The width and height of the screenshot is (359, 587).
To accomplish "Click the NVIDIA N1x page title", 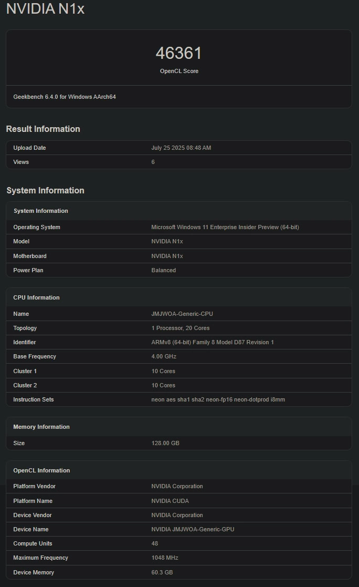I will [45, 9].
